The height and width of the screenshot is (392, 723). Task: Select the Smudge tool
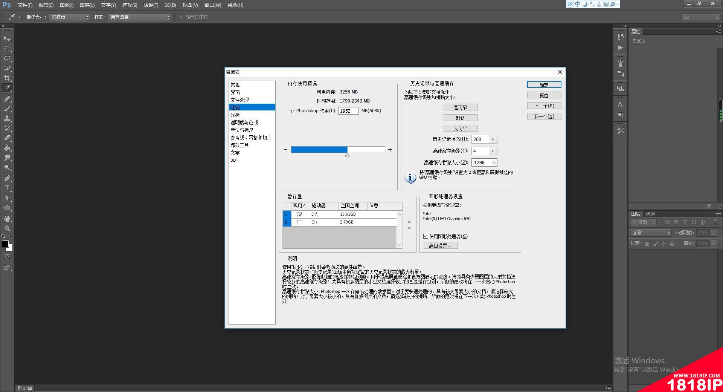point(7,158)
